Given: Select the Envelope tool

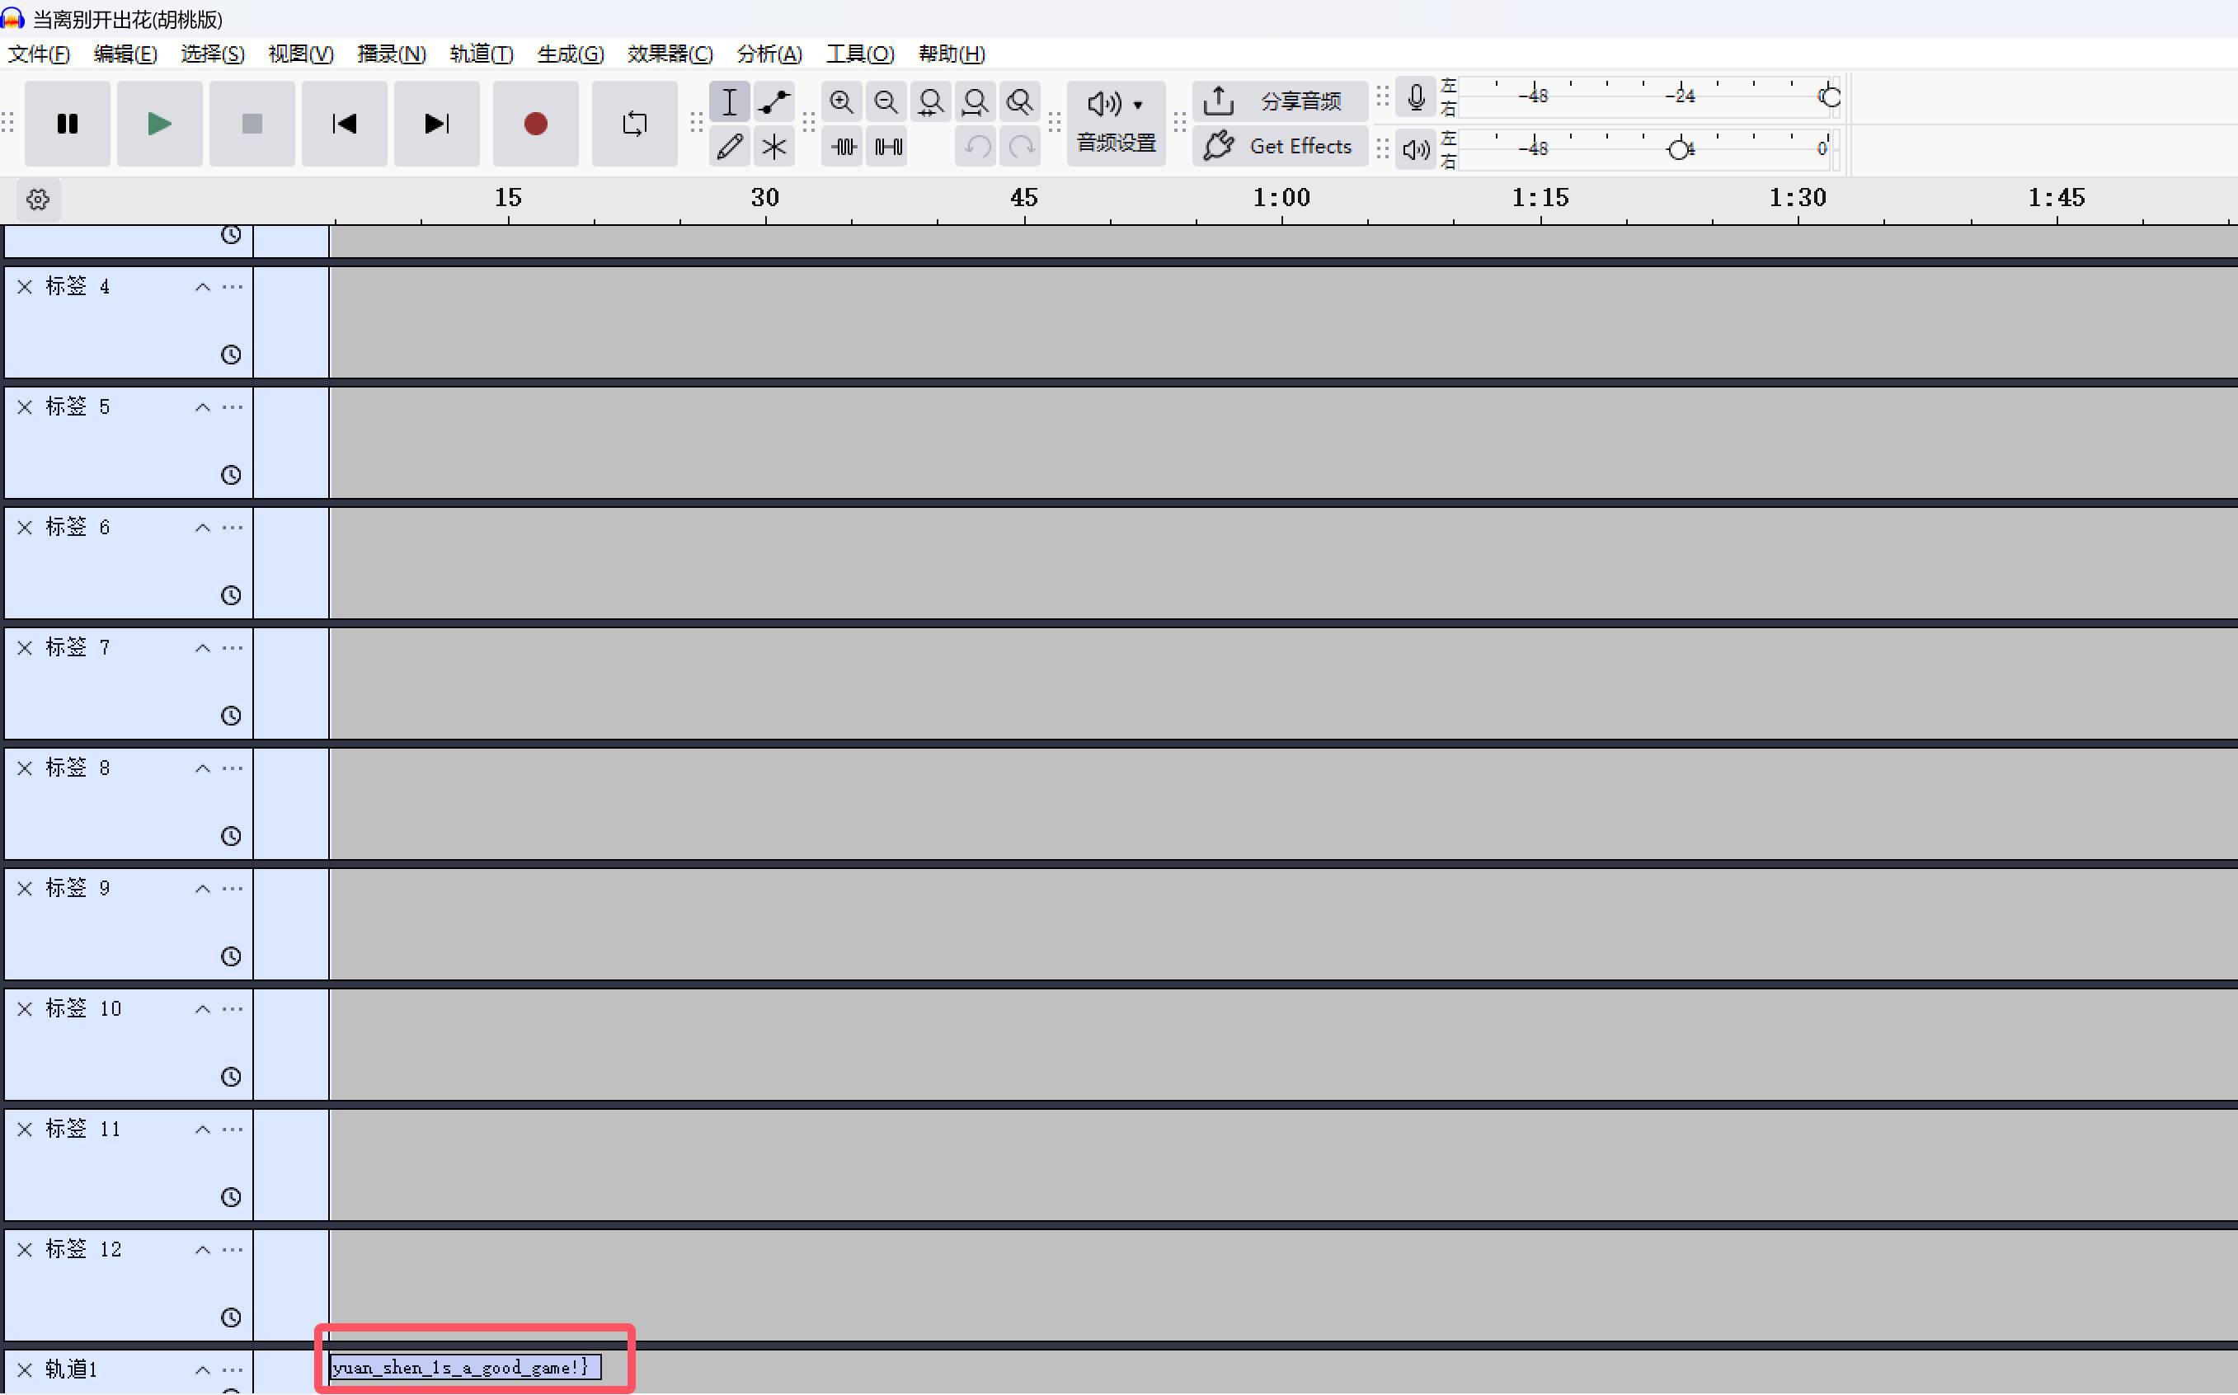Looking at the screenshot, I should (773, 101).
